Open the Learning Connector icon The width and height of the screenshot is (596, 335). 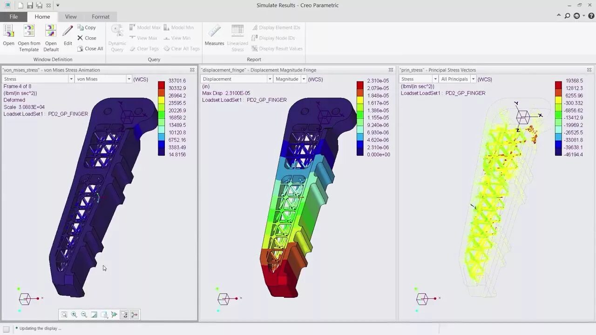pyautogui.click(x=576, y=16)
